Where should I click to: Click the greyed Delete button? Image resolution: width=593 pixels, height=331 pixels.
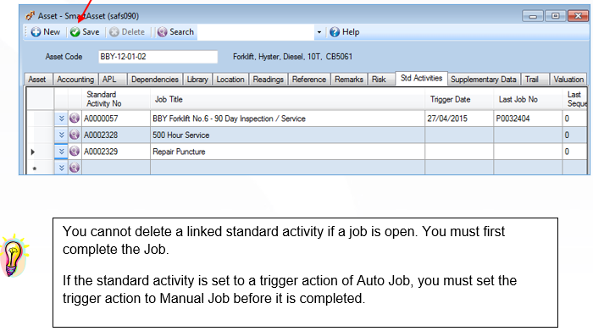127,32
